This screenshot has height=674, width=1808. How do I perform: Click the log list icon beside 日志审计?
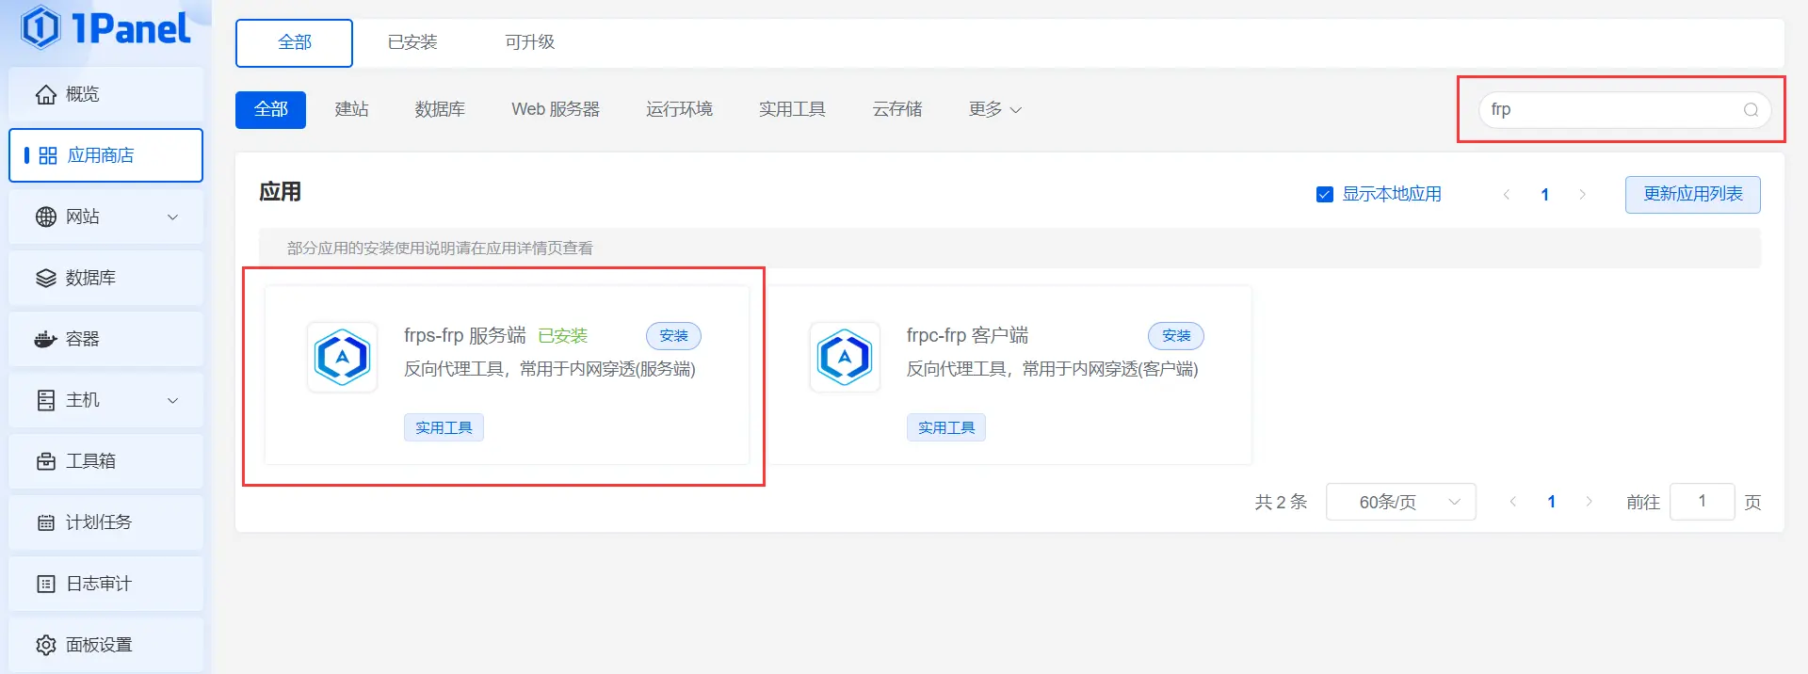tap(46, 584)
